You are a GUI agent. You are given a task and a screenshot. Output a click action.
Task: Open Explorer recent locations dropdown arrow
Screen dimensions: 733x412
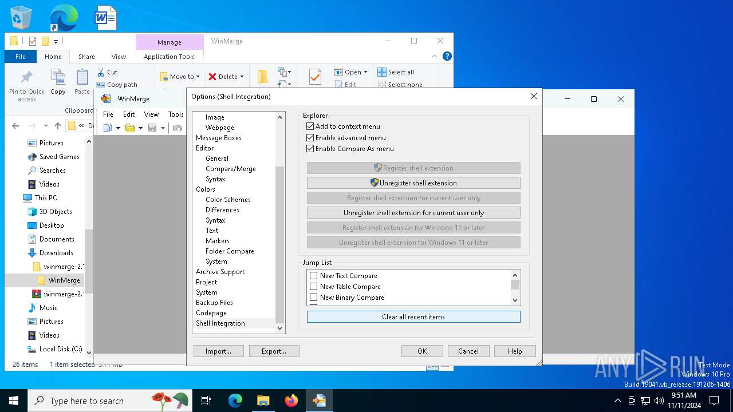tap(46, 126)
